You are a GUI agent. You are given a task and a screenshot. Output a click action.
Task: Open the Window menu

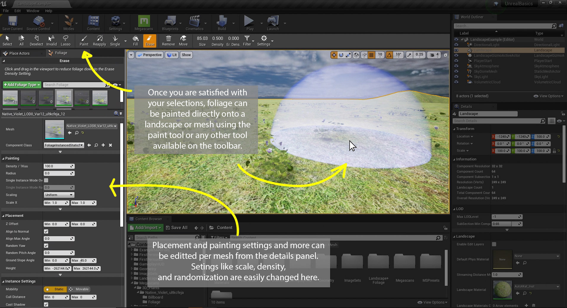click(x=33, y=11)
